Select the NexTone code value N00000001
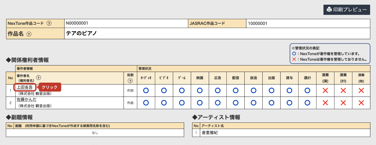 pyautogui.click(x=77, y=23)
